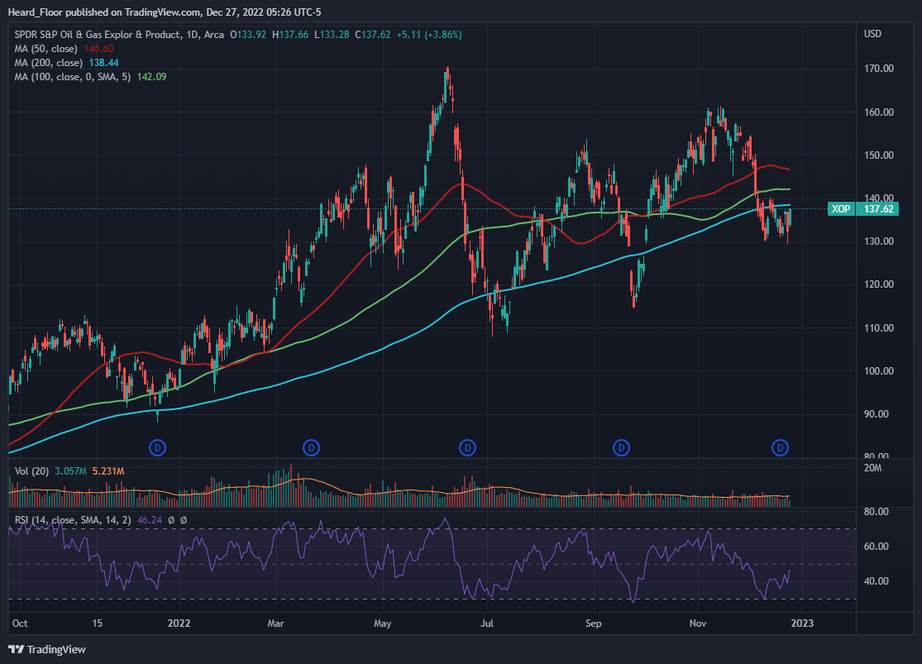Screen dimensions: 922x664
Task: Select the Vol (20) indicator legend
Action: tap(31, 471)
